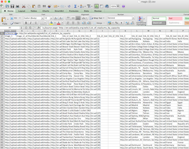Open the General number format dropdown
Screen dimensions: 189x149
coord(133,18)
